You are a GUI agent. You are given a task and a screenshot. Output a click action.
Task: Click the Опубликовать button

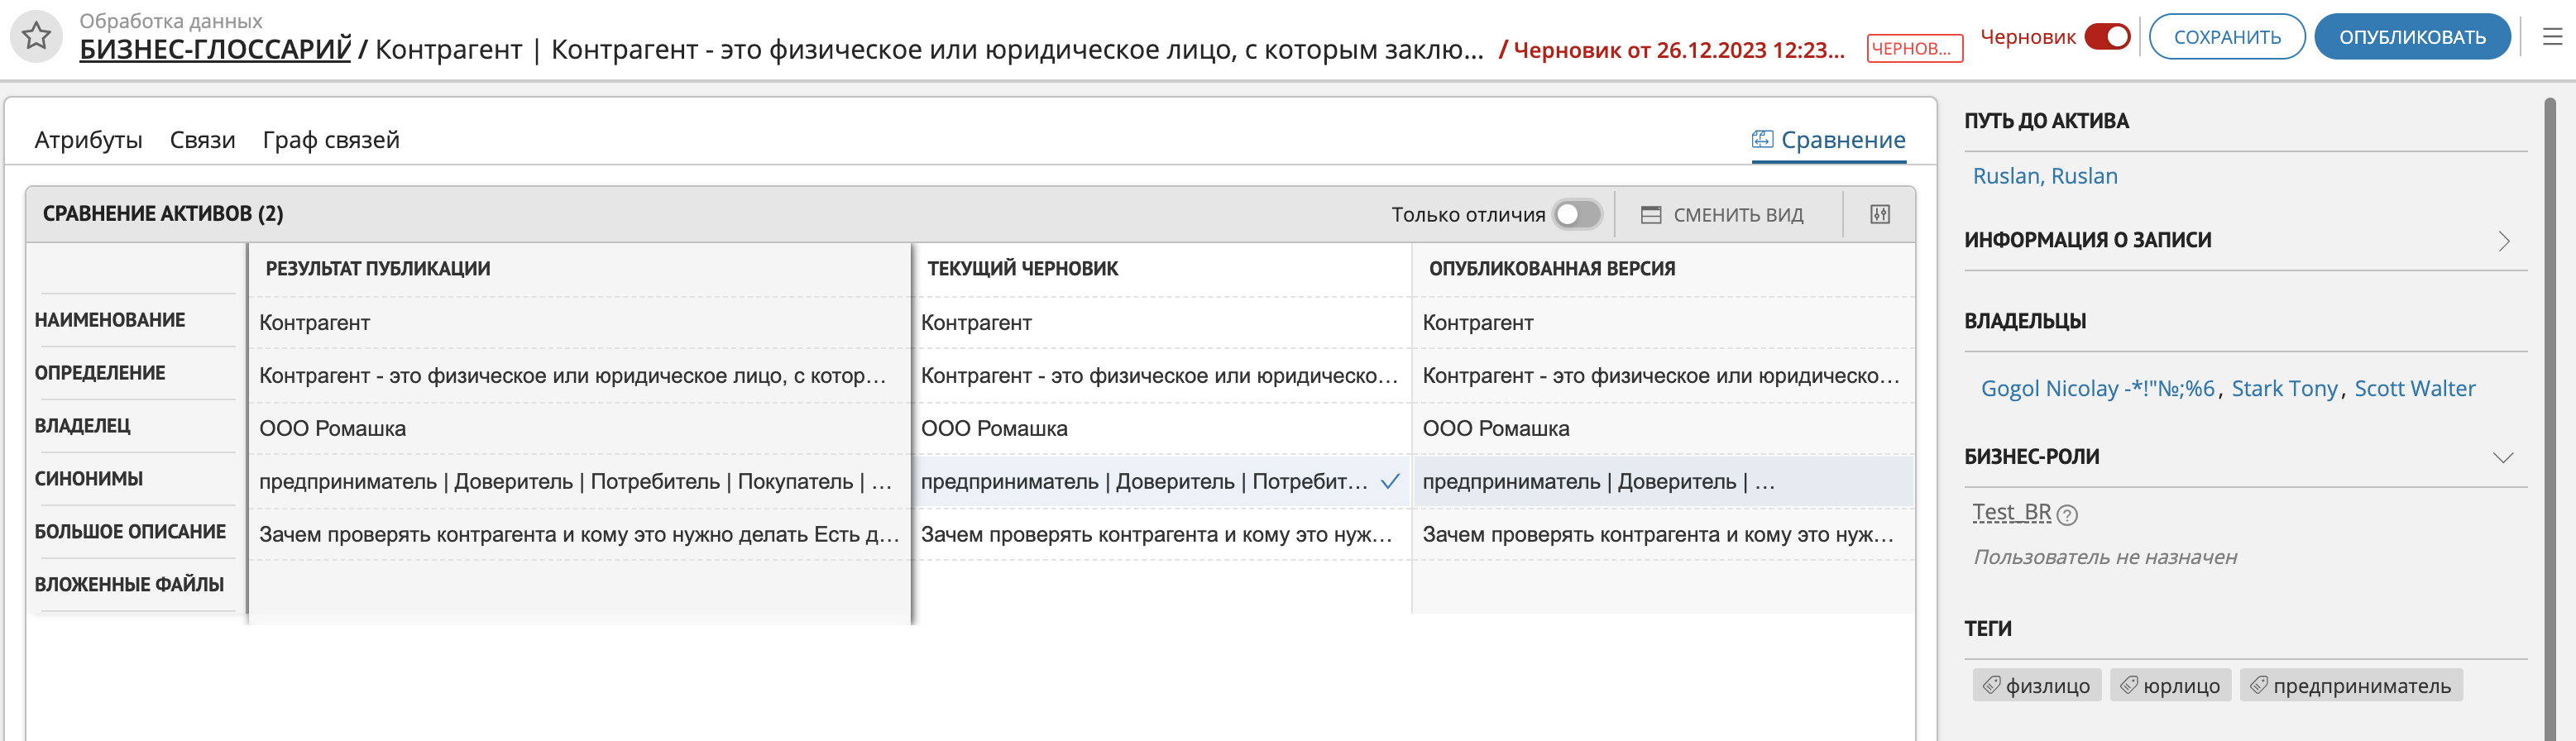2412,37
